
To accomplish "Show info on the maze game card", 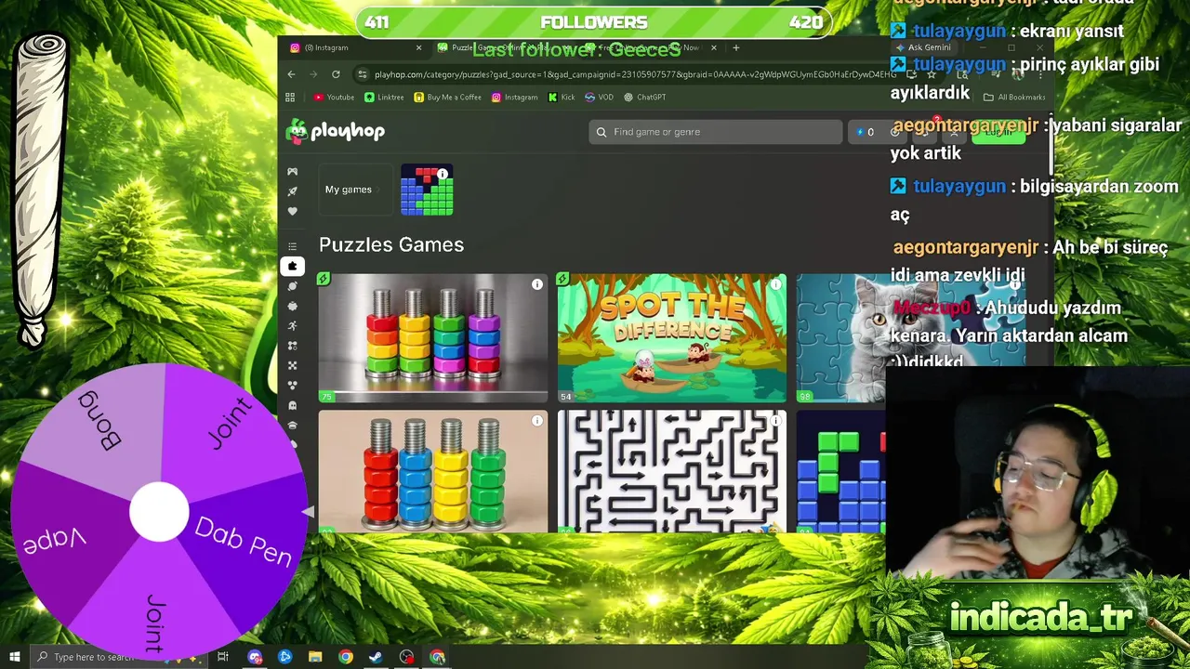I will point(775,421).
